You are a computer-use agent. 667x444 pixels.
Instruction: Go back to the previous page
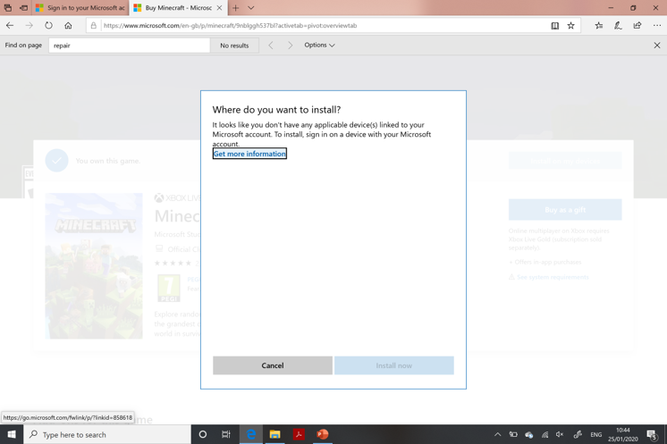click(x=9, y=26)
